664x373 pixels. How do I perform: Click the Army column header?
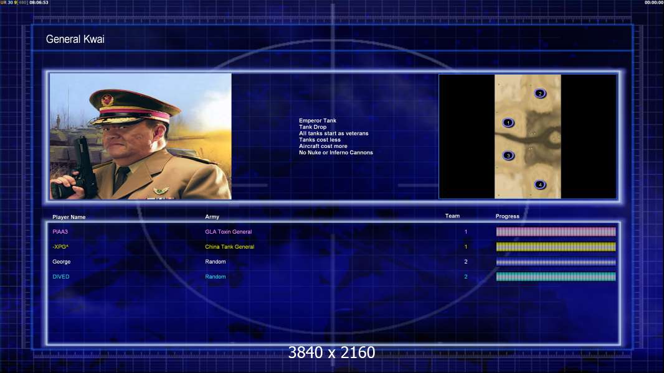[x=212, y=217]
